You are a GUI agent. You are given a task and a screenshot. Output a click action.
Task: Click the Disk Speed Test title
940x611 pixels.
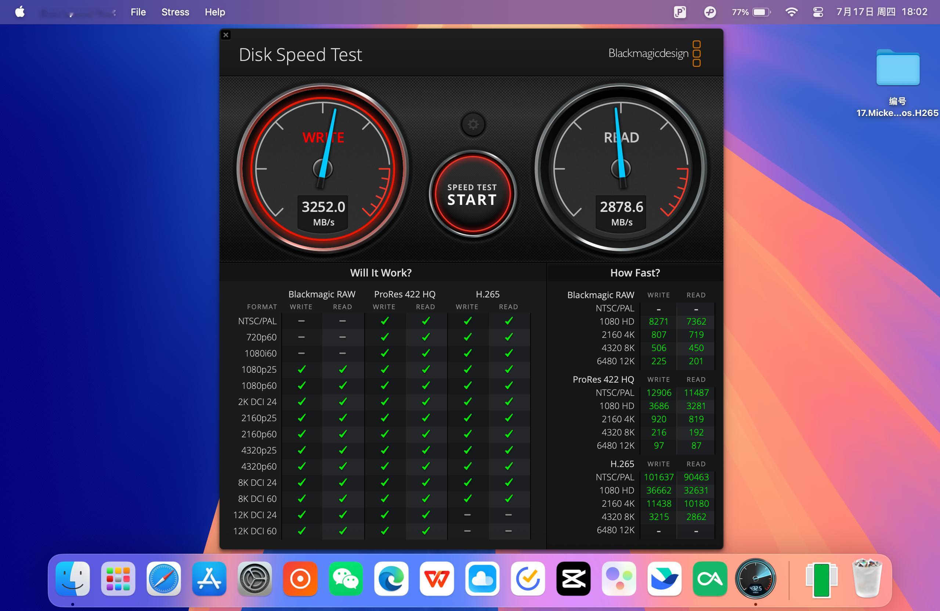tap(300, 54)
